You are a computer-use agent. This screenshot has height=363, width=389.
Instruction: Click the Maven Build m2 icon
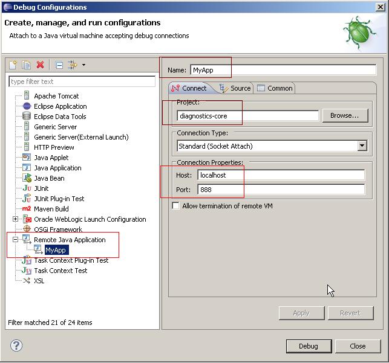[27, 209]
